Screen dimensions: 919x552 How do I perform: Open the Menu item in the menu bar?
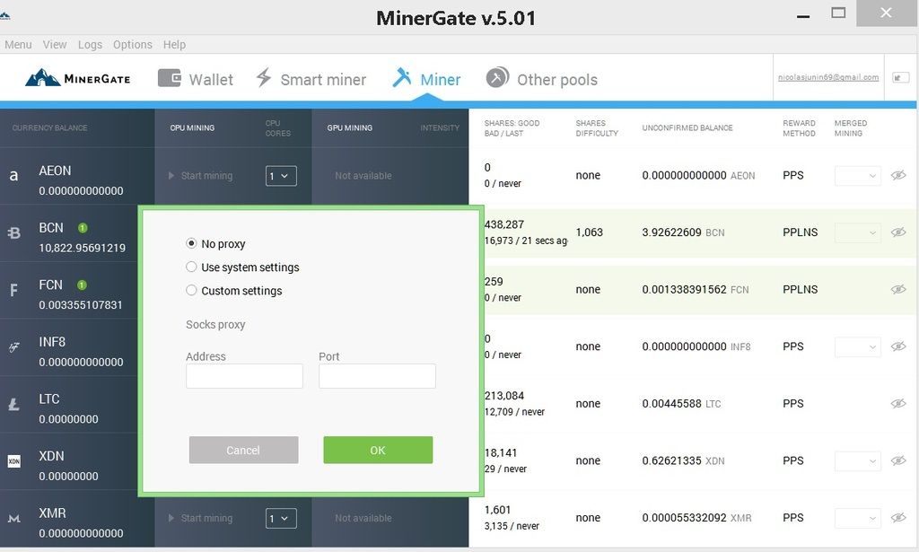tap(18, 45)
